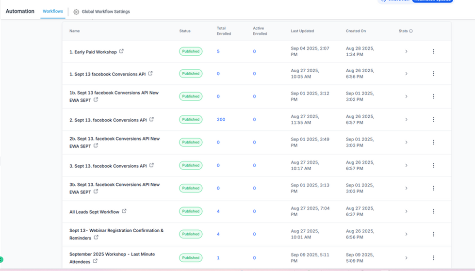Open 2. Sept 13. facebook Conversions API workflow
Image resolution: width=475 pixels, height=271 pixels.
click(108, 120)
